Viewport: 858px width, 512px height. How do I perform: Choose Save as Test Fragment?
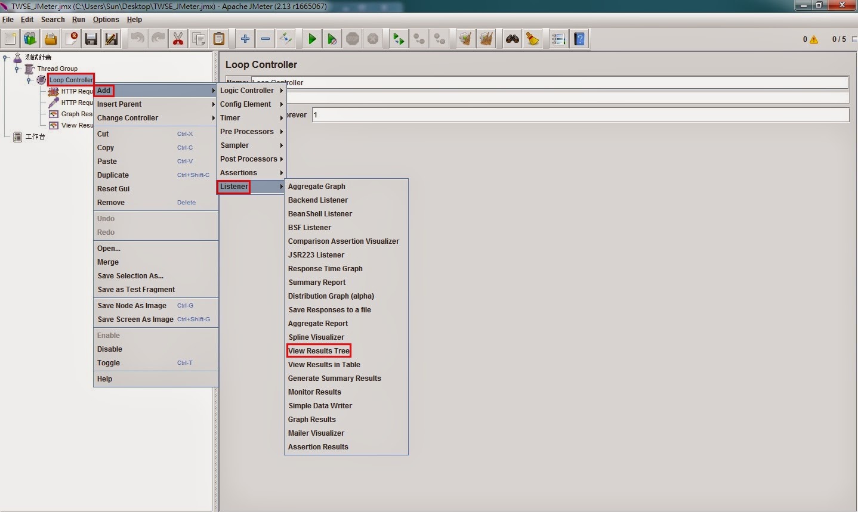tap(156, 290)
